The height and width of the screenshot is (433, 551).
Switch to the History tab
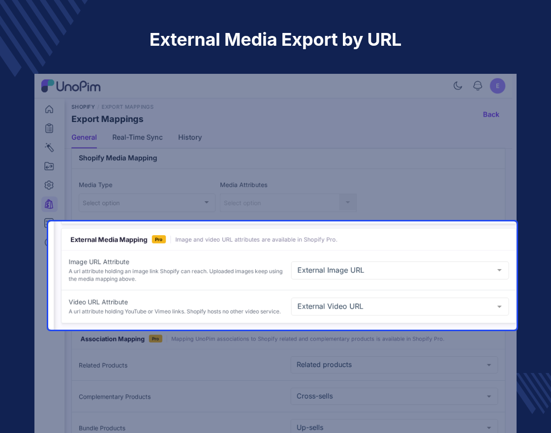pos(190,137)
